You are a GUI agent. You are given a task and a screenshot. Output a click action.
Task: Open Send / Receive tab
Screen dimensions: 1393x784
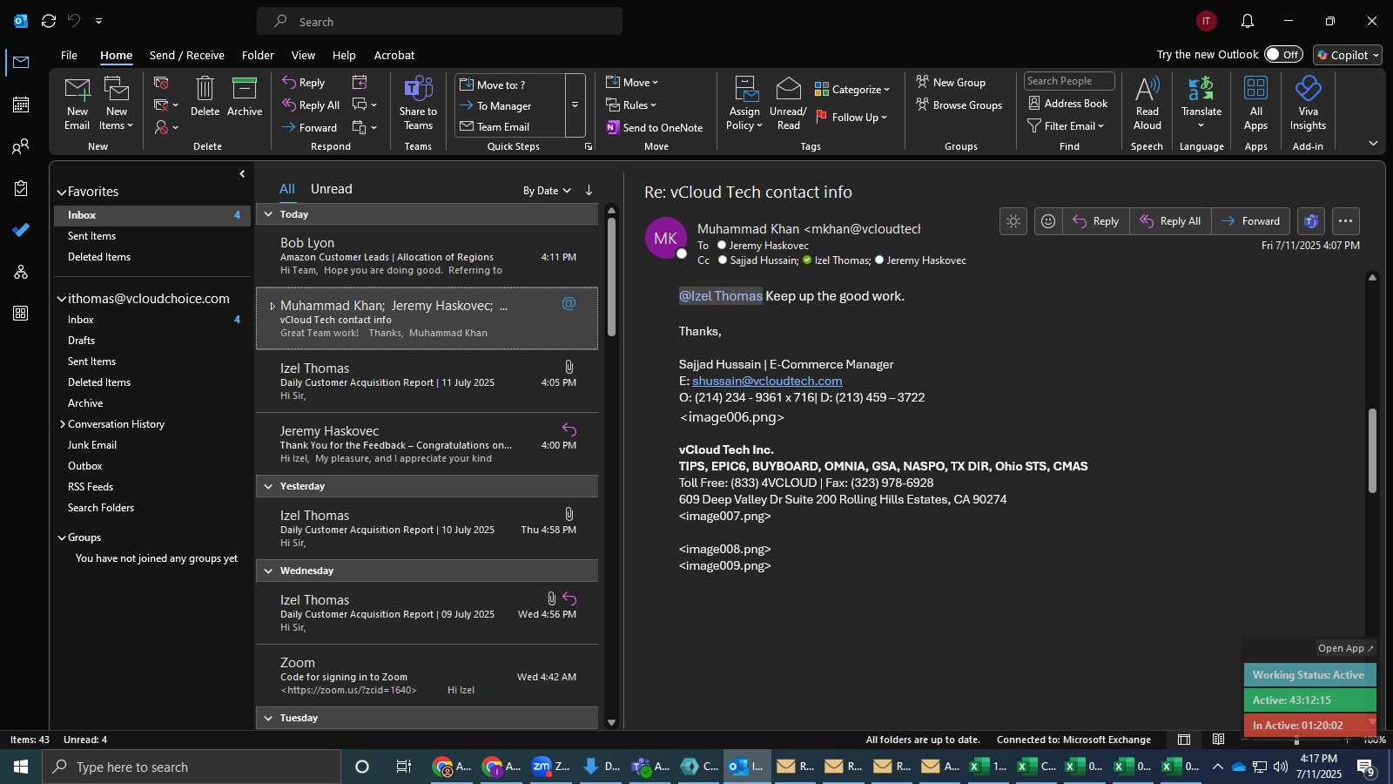tap(186, 55)
